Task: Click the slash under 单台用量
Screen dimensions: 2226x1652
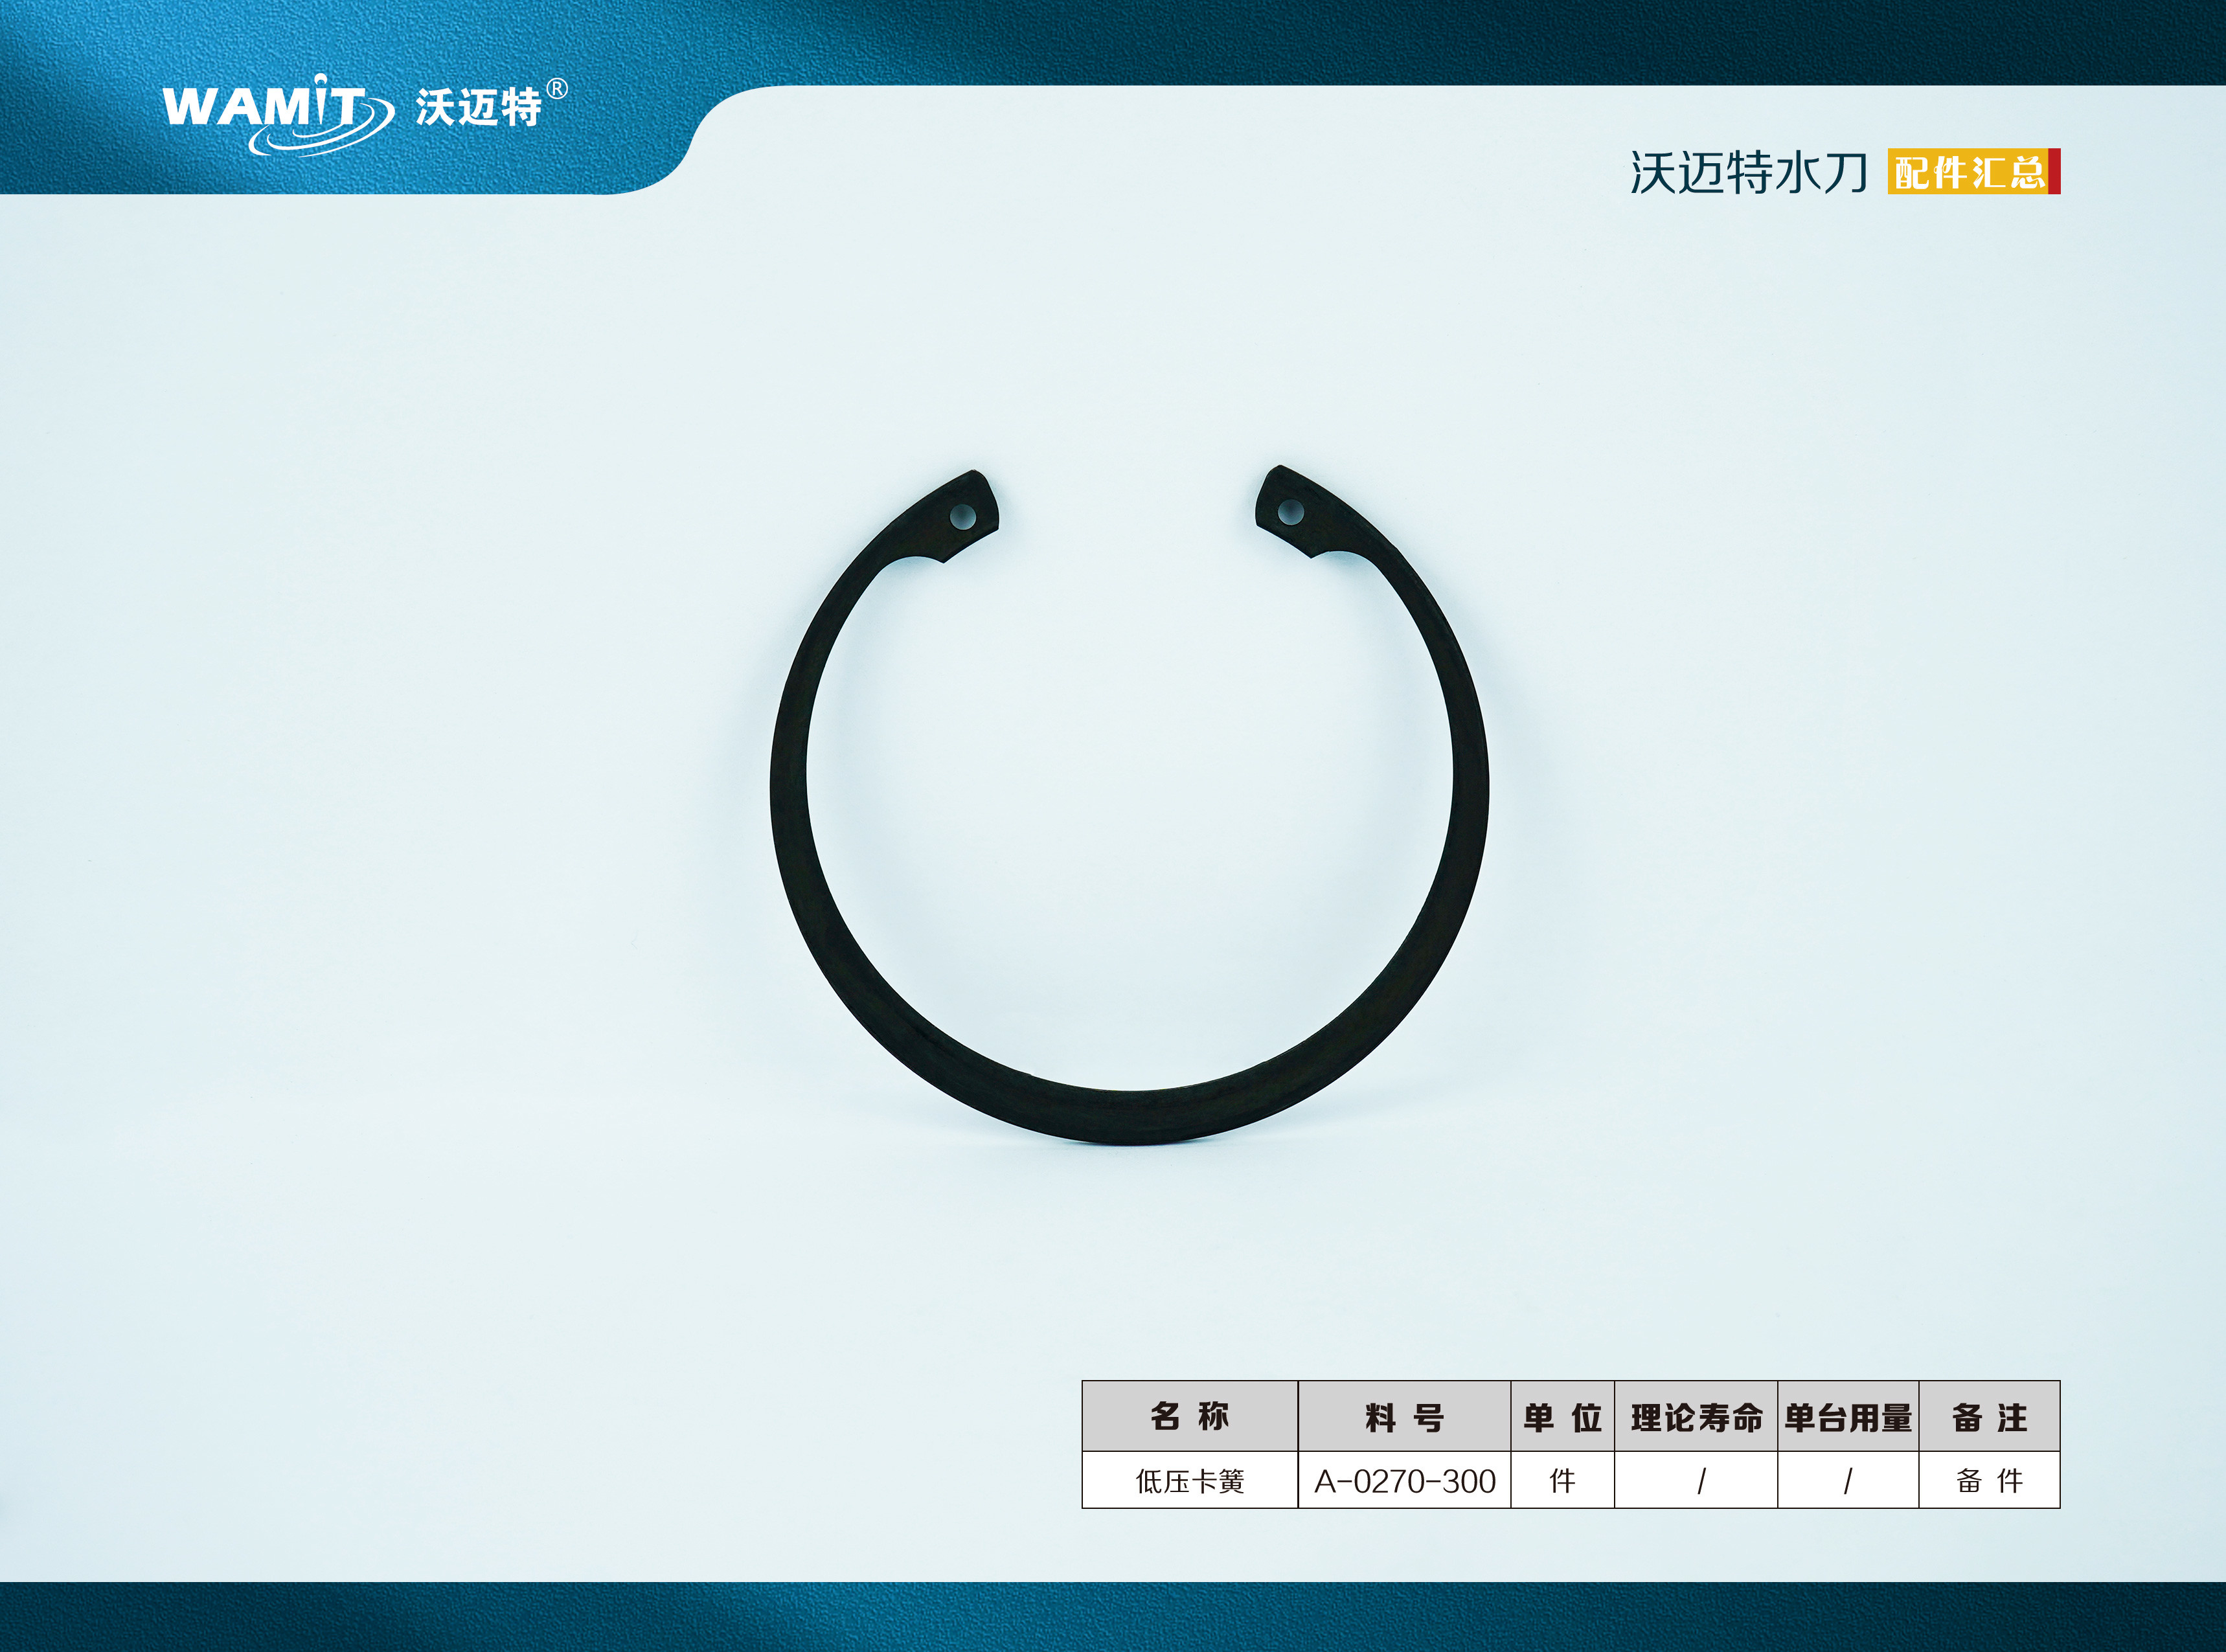Action: 1848,1481
